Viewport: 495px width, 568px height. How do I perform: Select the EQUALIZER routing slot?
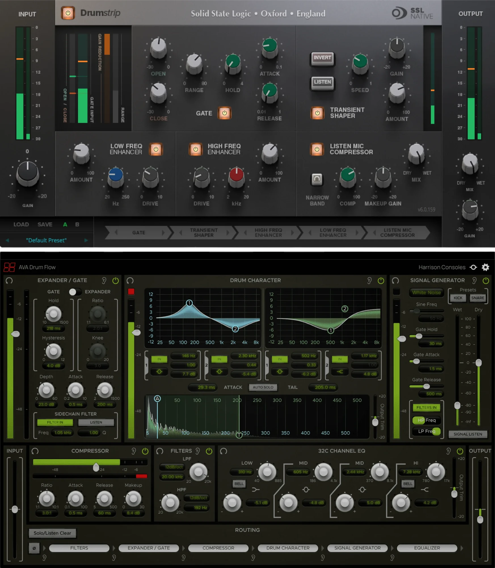[x=427, y=548]
